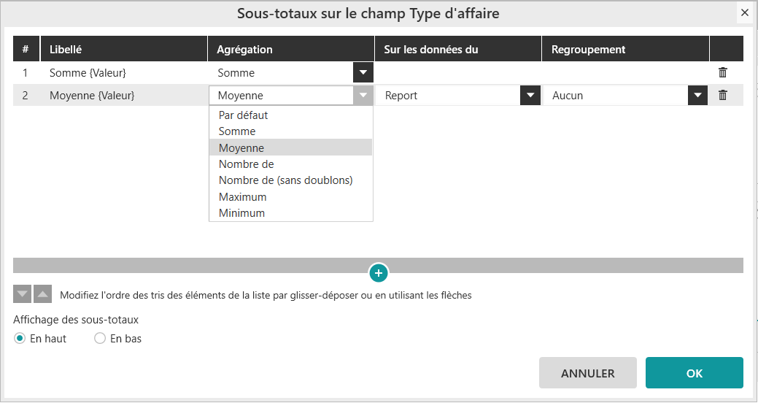Confirm with the OK button
The image size is (758, 403).
(694, 373)
